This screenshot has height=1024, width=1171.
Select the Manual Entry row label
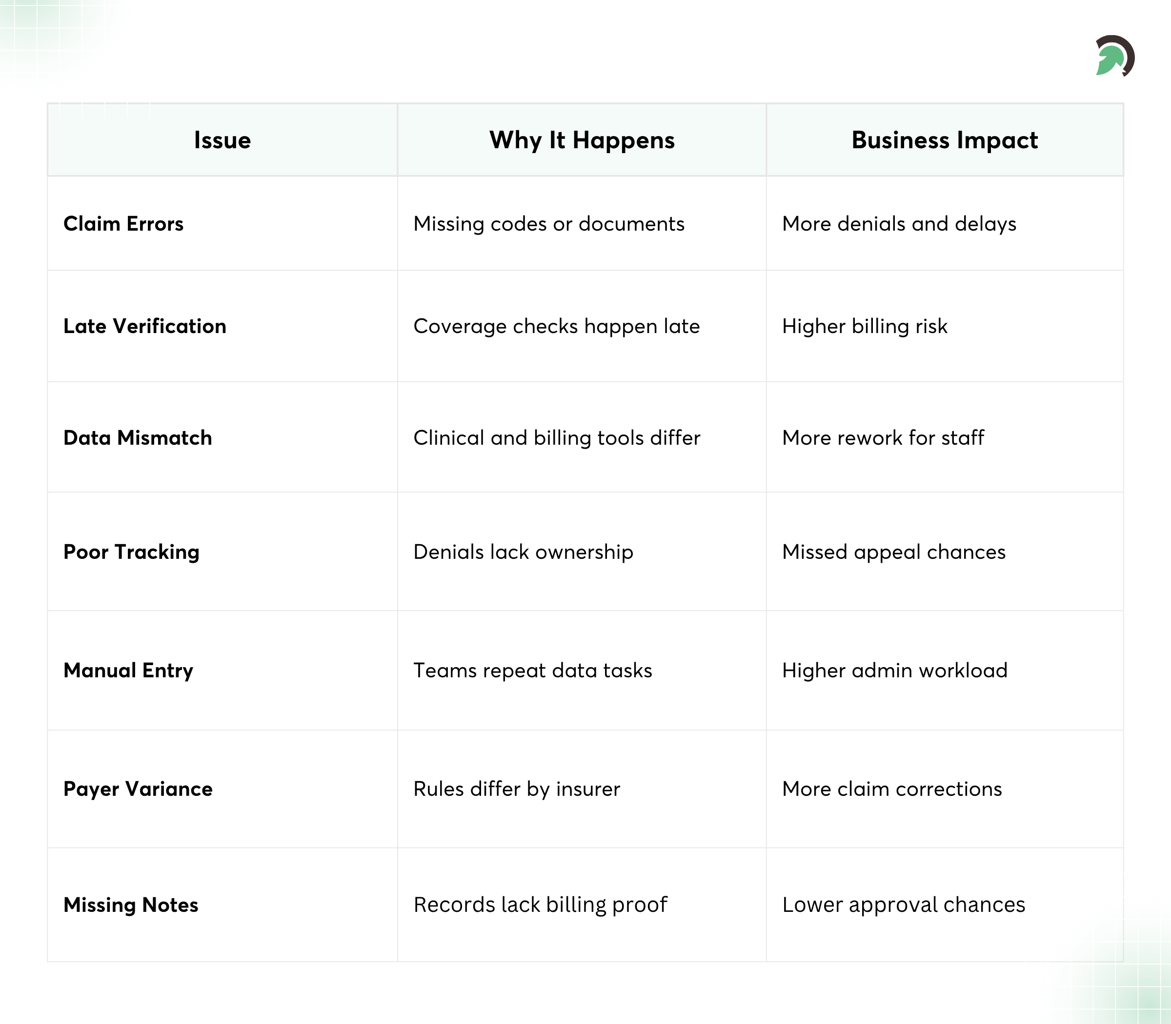(128, 670)
